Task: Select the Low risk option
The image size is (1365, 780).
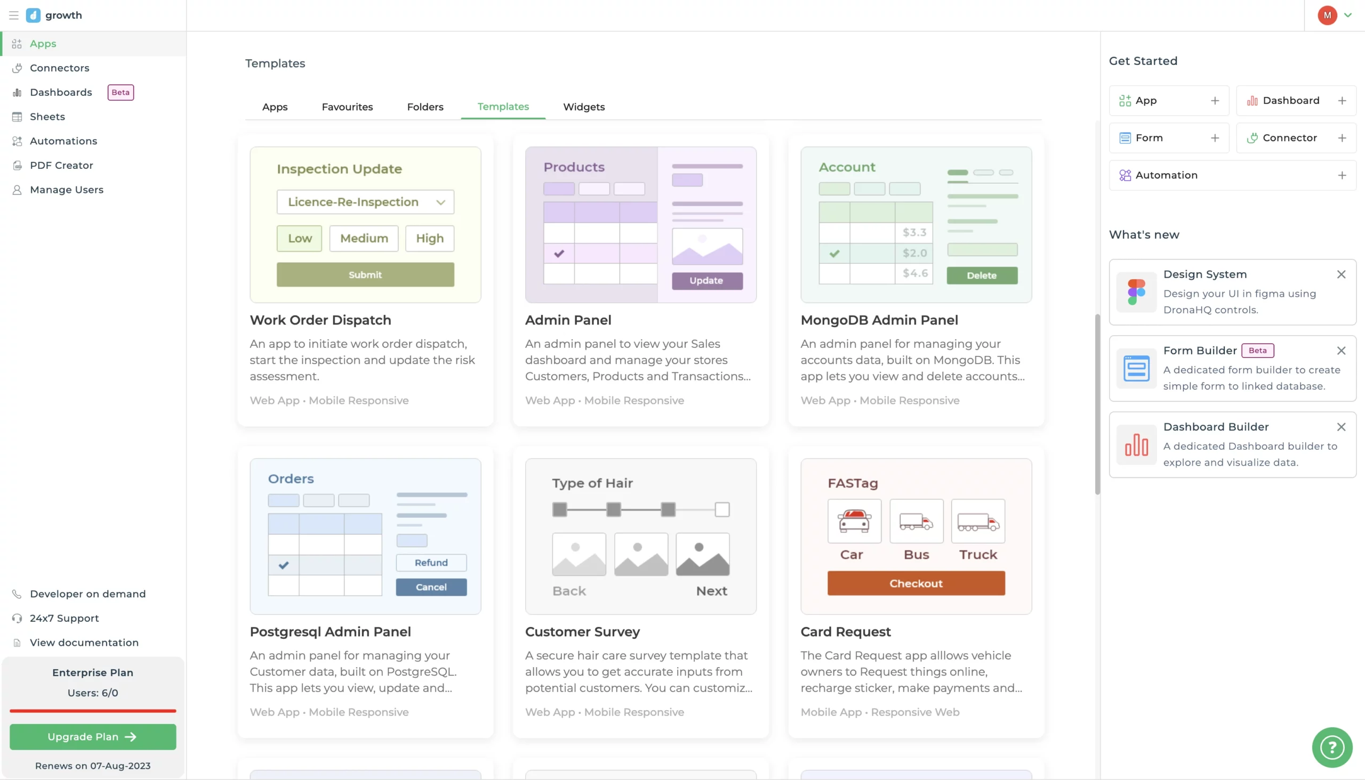Action: [x=299, y=238]
